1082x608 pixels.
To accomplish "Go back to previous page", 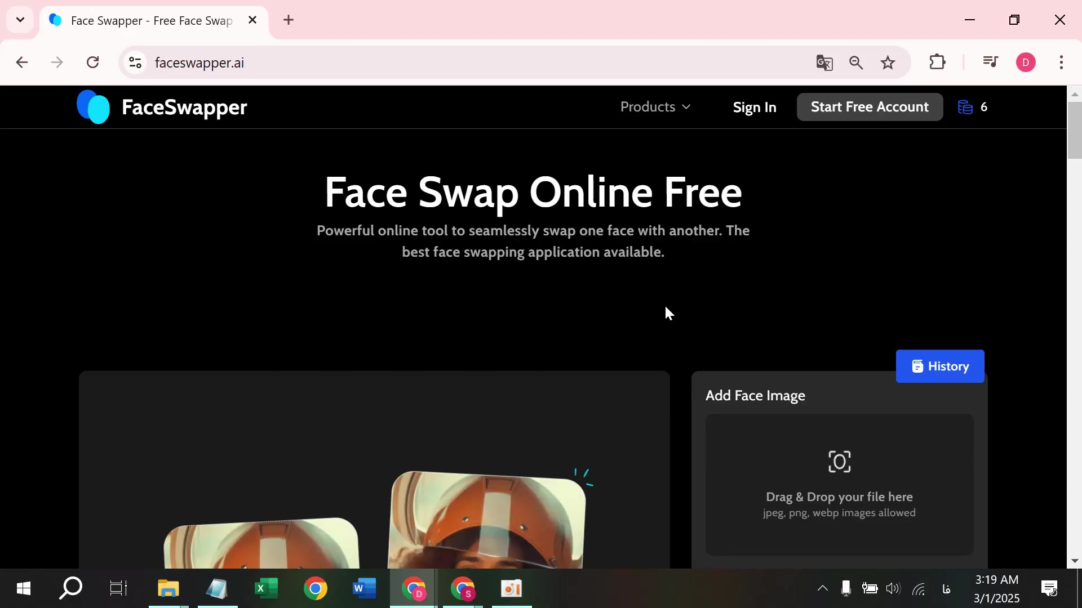I will tap(22, 62).
